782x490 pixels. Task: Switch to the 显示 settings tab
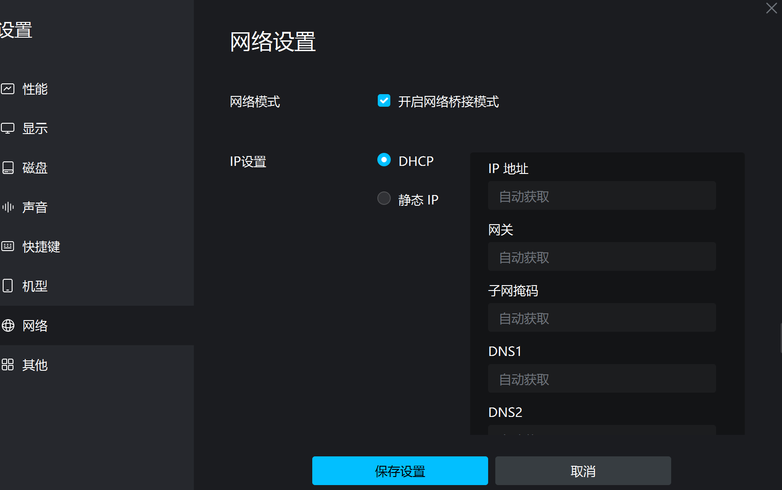click(x=97, y=128)
